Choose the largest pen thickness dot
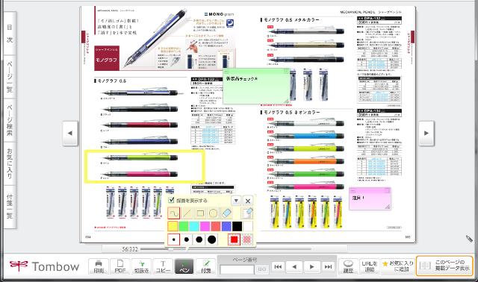The height and width of the screenshot is (282, 478). 212,239
